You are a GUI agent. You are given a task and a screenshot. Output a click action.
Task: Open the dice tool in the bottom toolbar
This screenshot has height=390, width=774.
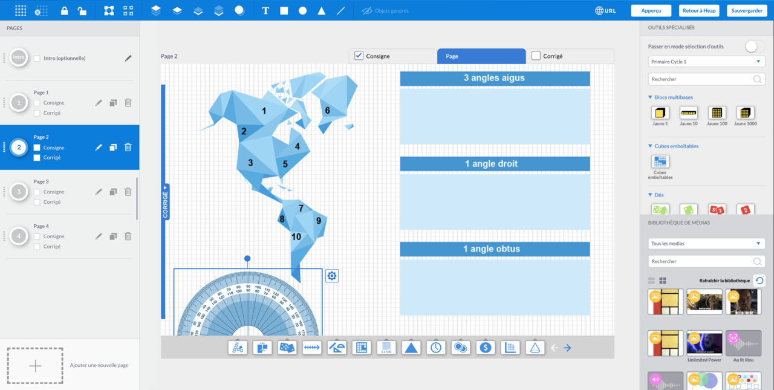click(x=287, y=348)
